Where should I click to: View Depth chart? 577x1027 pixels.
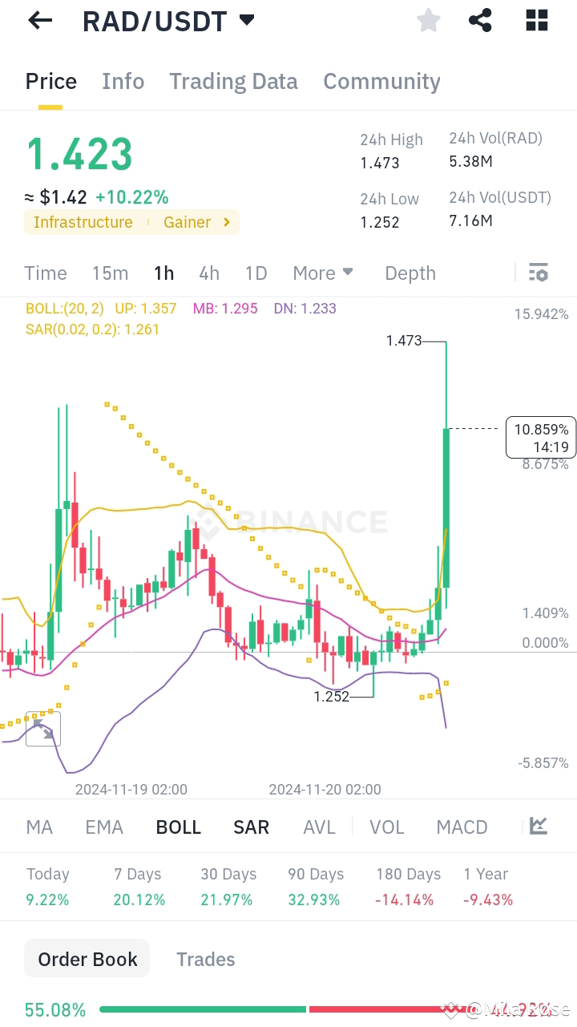click(x=410, y=273)
